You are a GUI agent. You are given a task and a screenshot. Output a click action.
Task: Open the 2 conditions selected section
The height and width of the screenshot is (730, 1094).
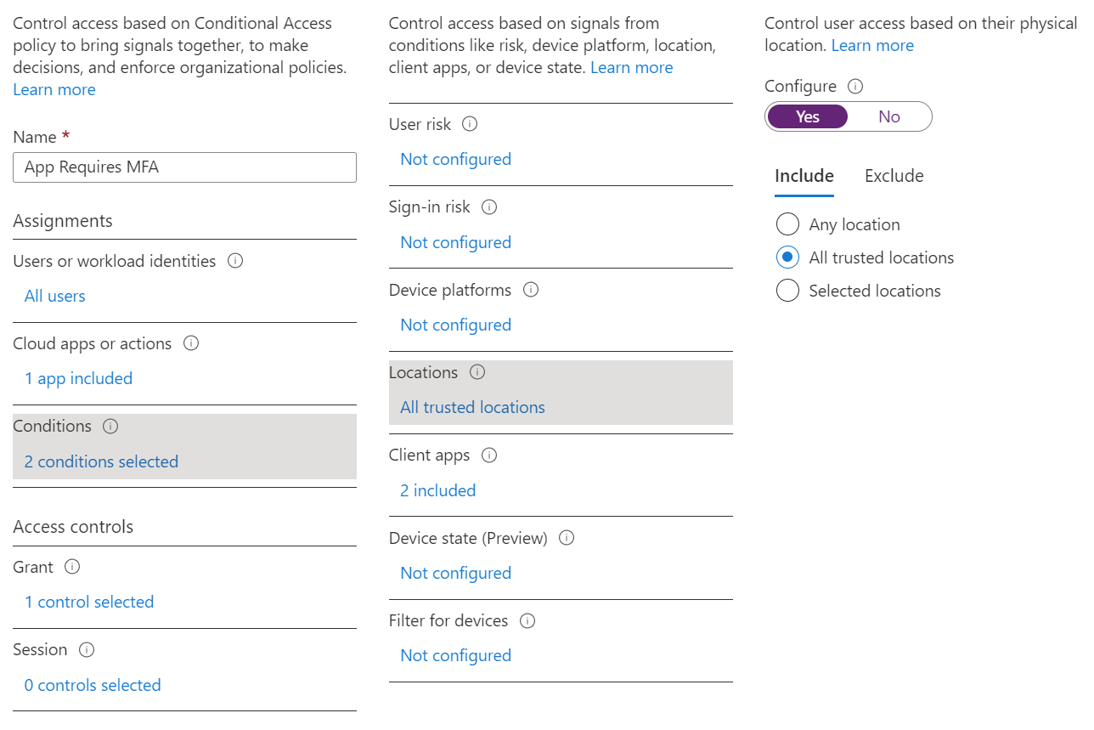pyautogui.click(x=101, y=461)
